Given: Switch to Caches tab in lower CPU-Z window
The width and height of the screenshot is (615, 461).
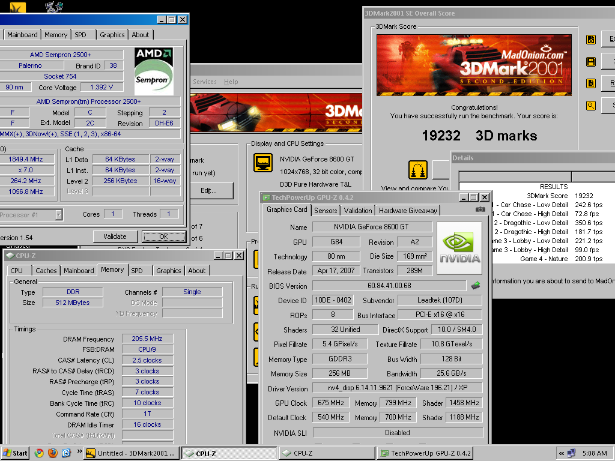Looking at the screenshot, I should [x=46, y=271].
